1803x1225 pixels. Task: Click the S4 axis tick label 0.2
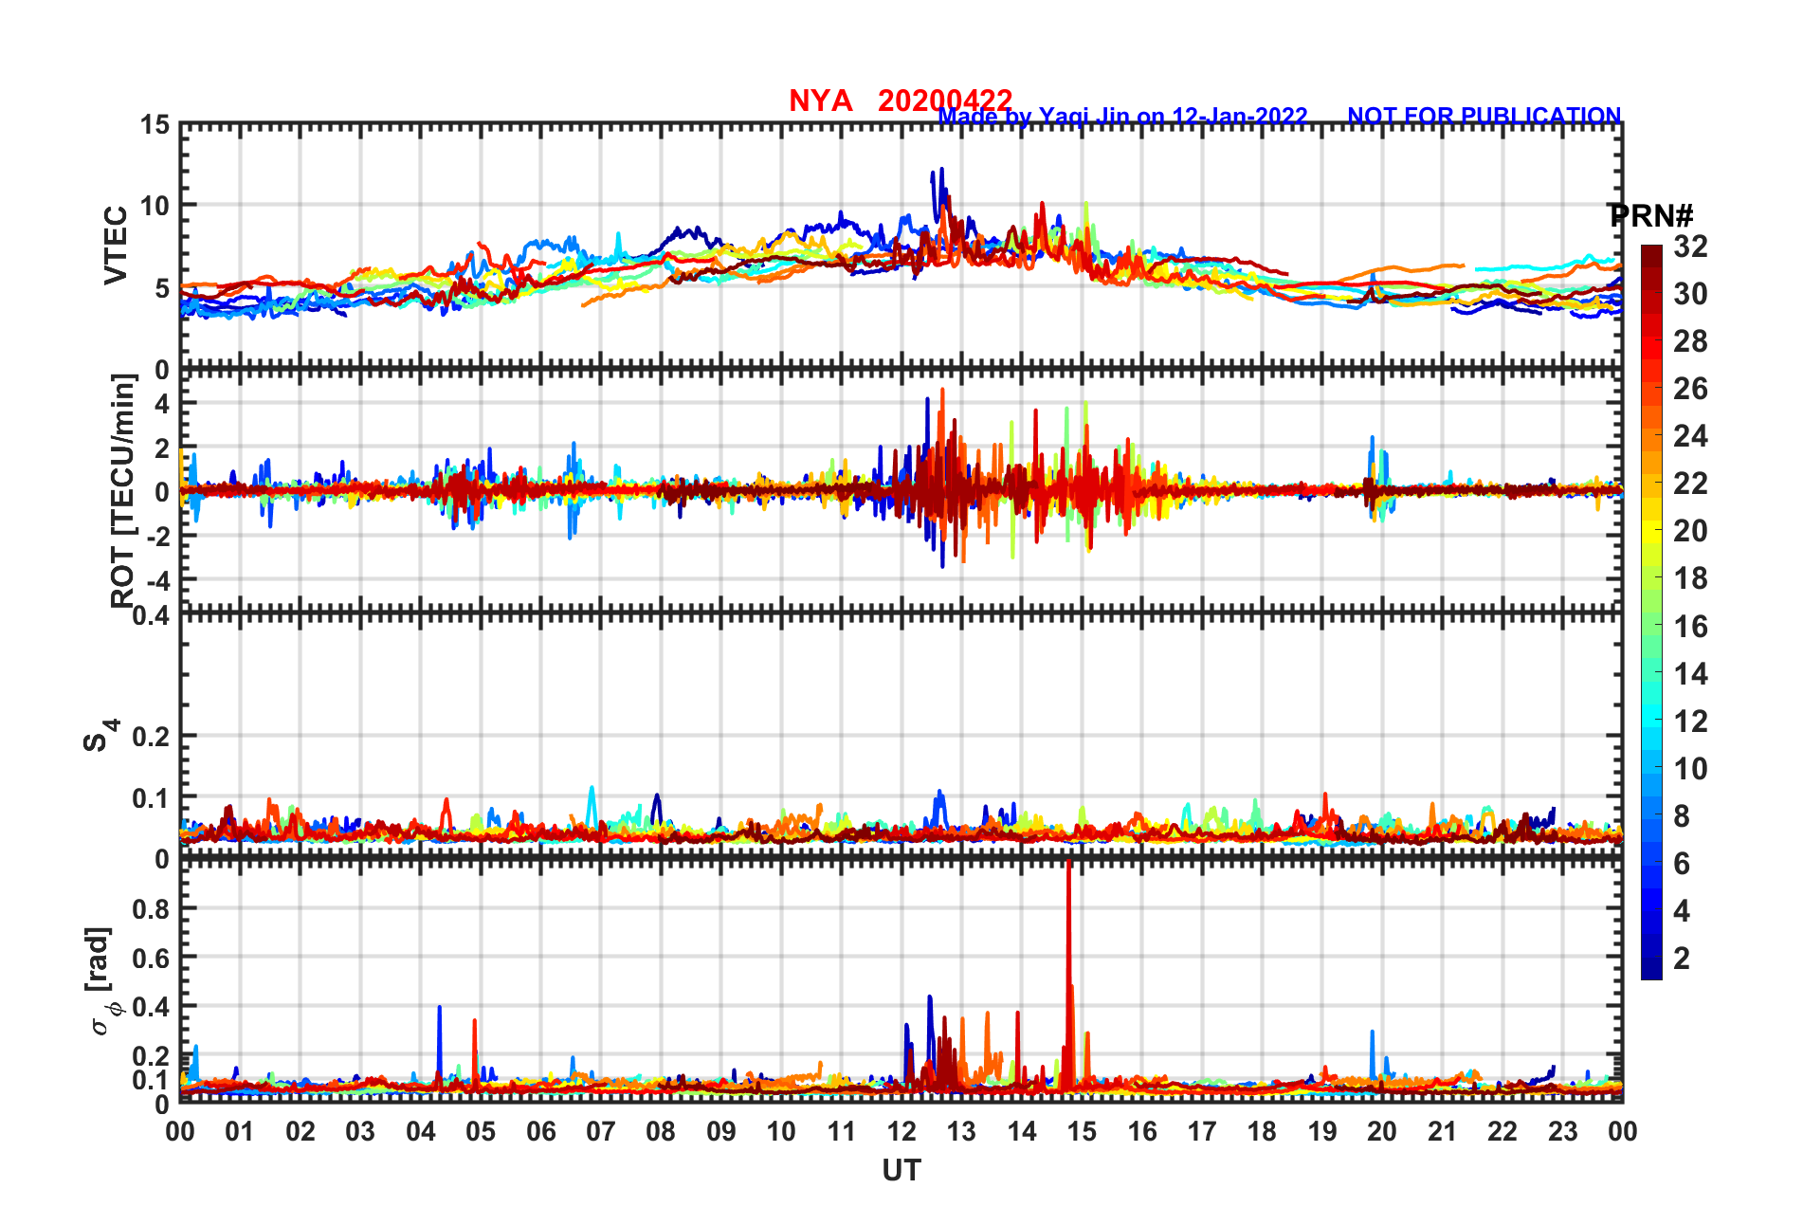coord(152,736)
